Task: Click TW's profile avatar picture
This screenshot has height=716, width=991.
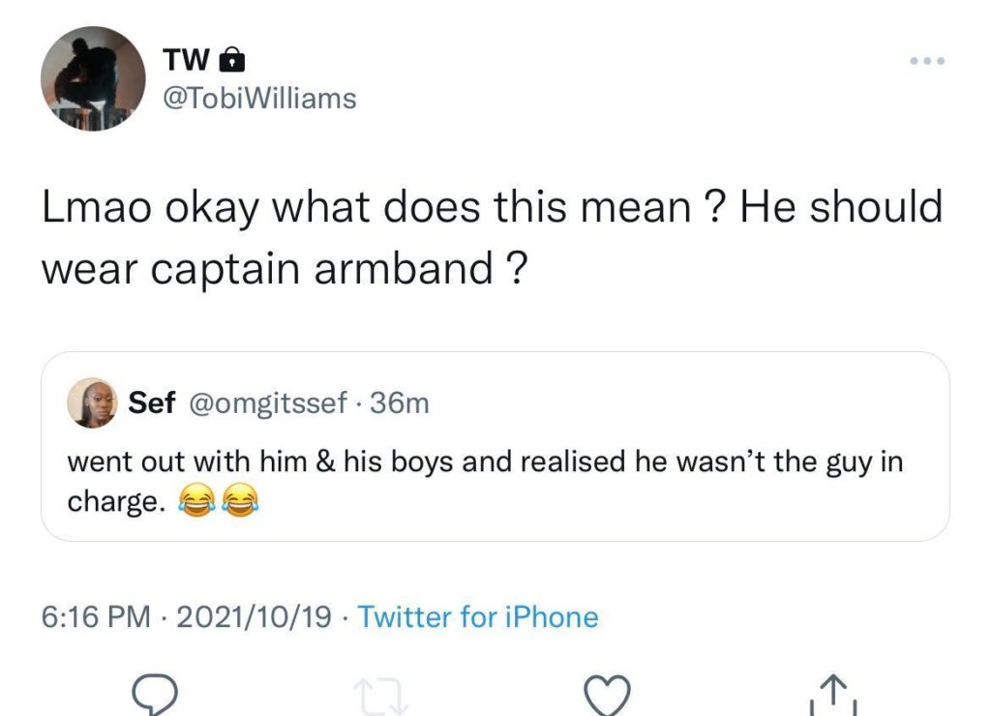Action: pyautogui.click(x=93, y=78)
